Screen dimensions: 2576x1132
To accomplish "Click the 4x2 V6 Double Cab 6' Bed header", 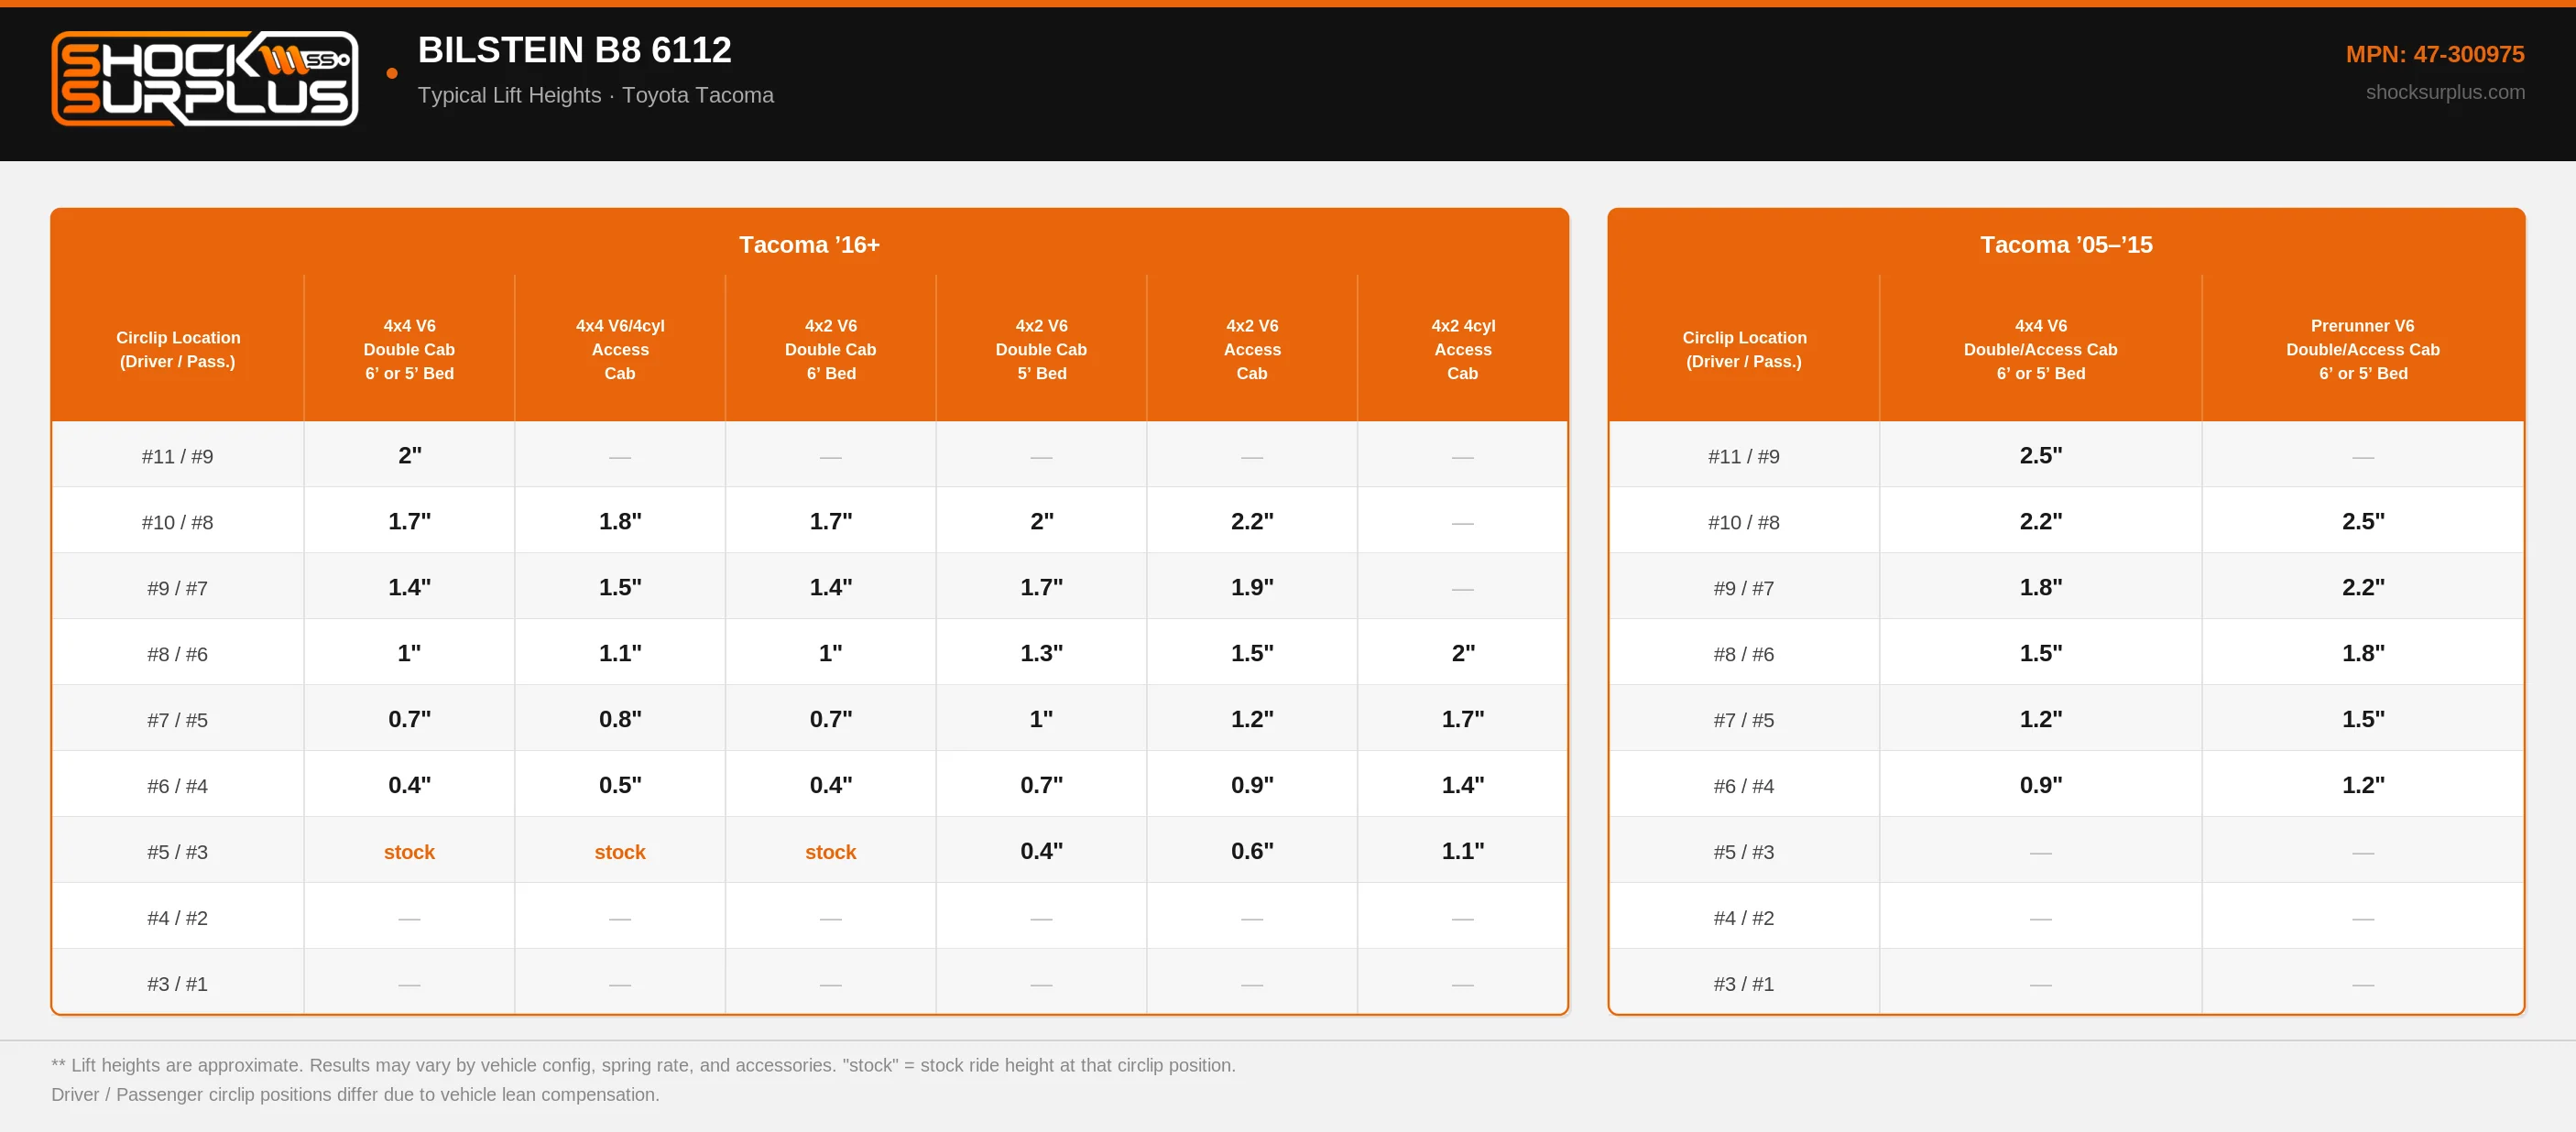I will pyautogui.click(x=830, y=349).
